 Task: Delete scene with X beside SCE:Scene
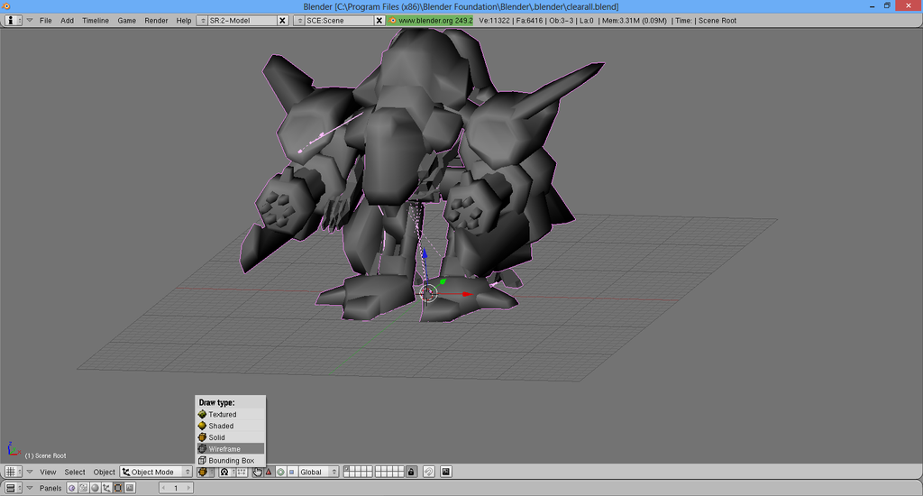pyautogui.click(x=379, y=21)
